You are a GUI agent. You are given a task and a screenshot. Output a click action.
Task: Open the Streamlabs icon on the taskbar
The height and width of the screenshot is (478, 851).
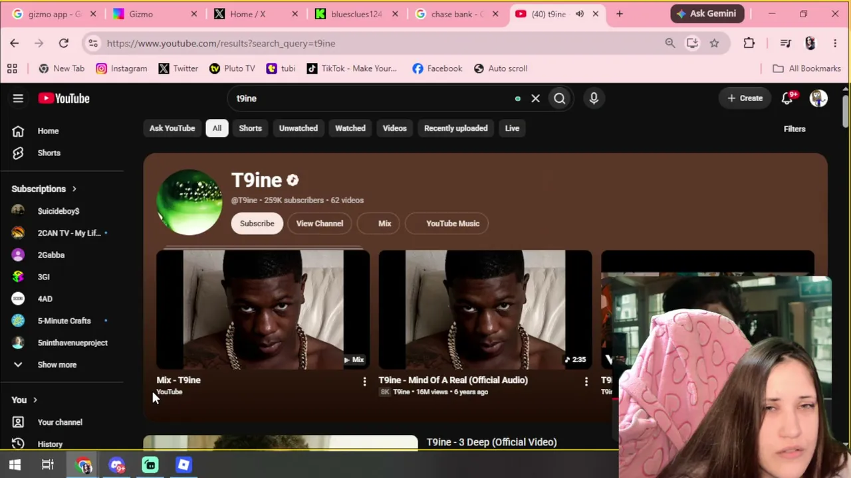click(150, 465)
